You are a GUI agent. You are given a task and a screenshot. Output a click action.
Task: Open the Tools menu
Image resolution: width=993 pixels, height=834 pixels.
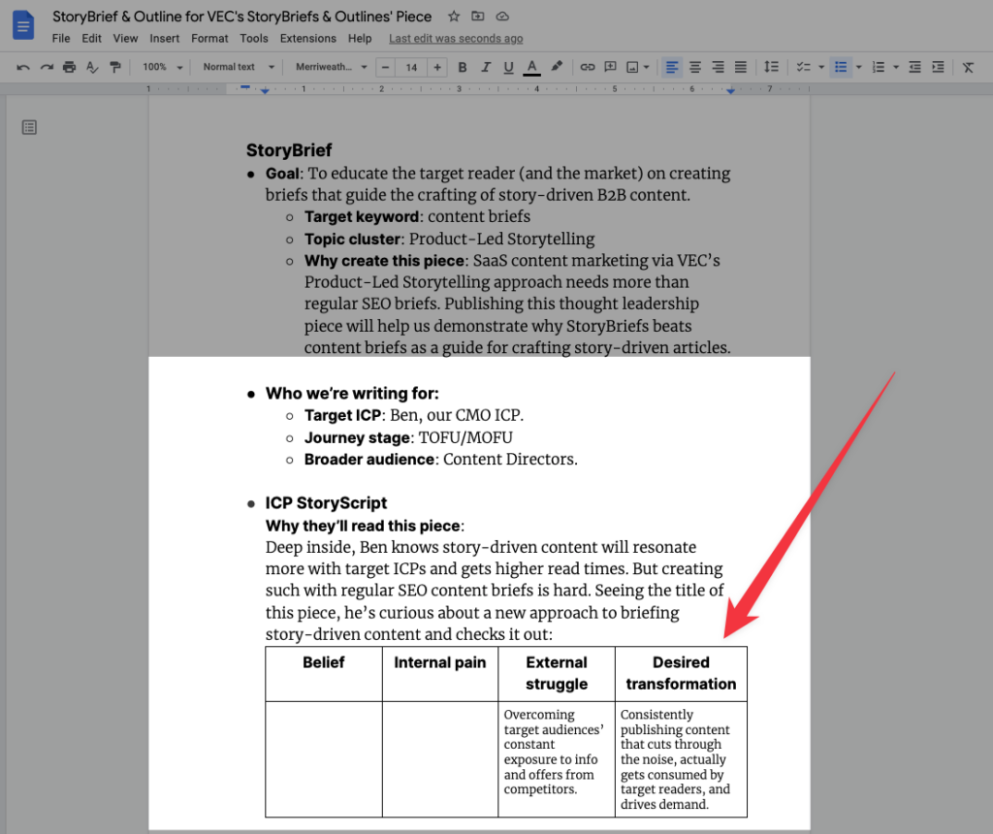tap(254, 39)
